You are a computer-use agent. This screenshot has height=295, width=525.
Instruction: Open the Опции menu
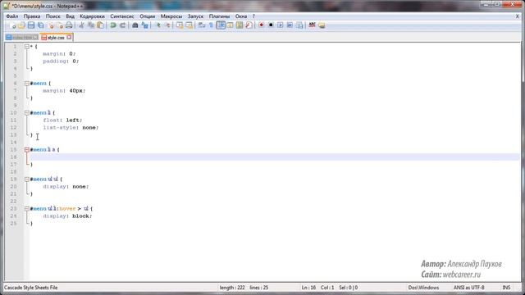[x=148, y=16]
